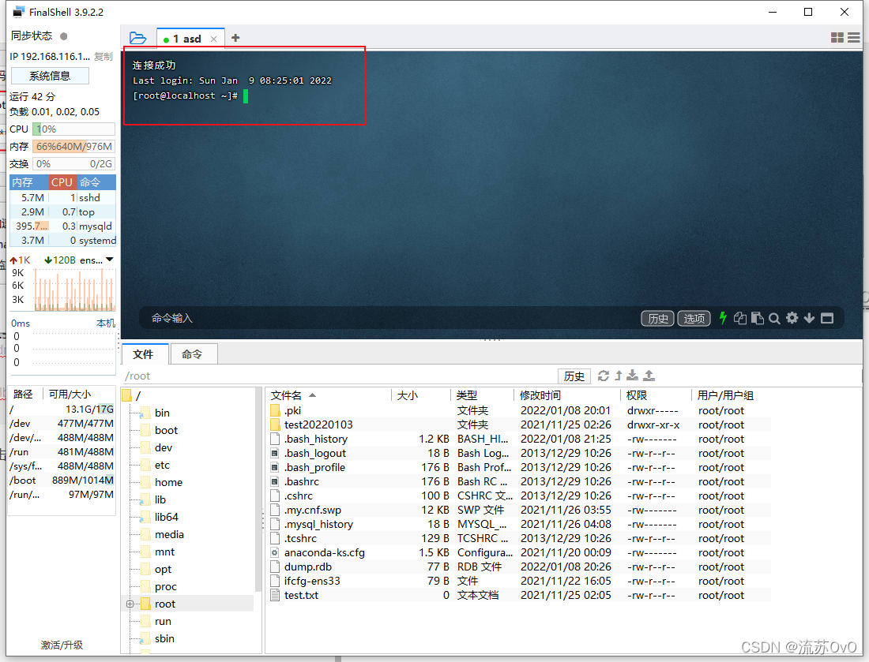The width and height of the screenshot is (869, 662).
Task: Select the ifcfg-ens33 file
Action: 518,581
